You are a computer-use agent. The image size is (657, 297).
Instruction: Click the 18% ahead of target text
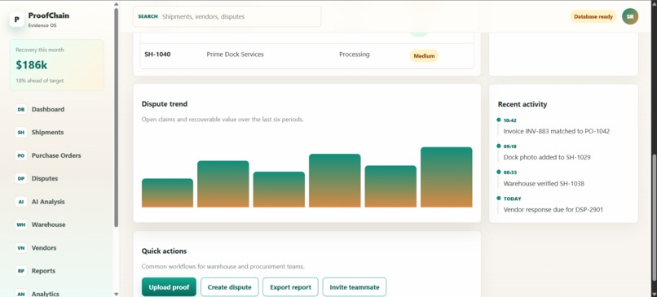40,81
